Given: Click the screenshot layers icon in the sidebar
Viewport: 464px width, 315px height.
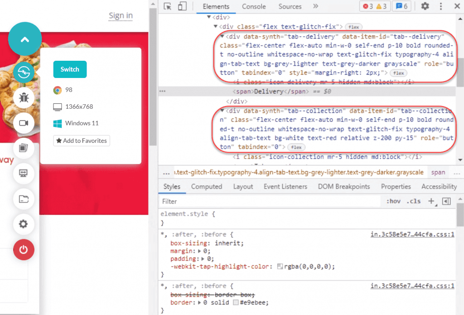Looking at the screenshot, I should click(x=24, y=148).
